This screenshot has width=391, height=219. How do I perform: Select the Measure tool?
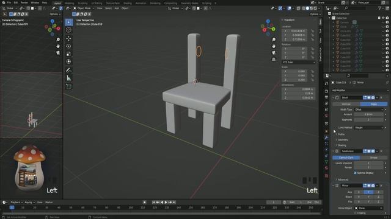click(68, 78)
